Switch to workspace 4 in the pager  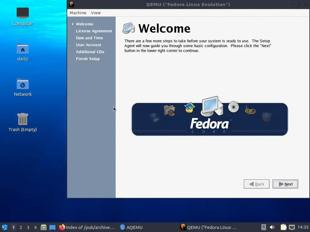35,227
